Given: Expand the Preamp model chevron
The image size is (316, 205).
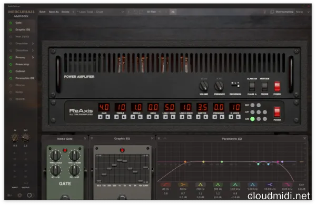Looking at the screenshot, I should tap(33, 57).
